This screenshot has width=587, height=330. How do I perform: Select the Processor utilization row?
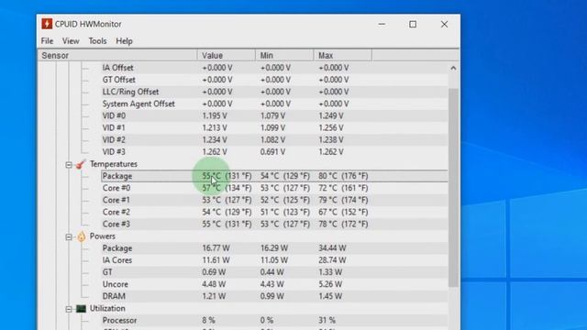pyautogui.click(x=274, y=320)
